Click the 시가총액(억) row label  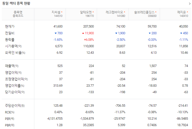(x=13, y=46)
